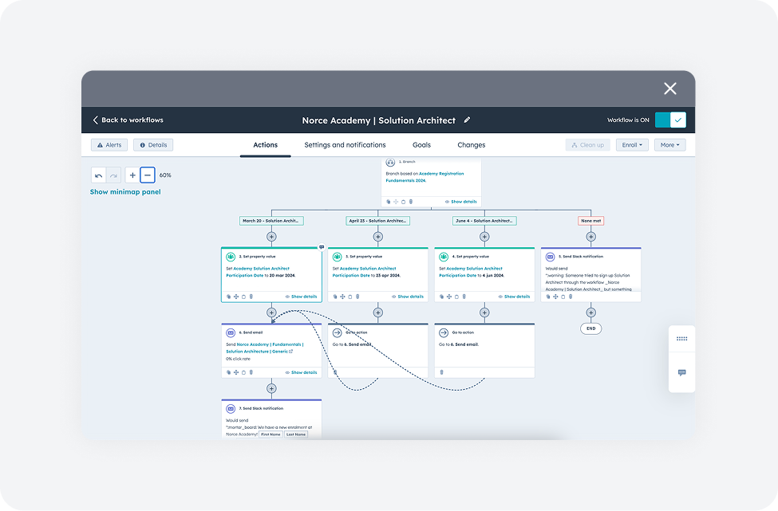Screen dimensions: 778x511
Task: Click the trash icon on the 1. Branch card
Action: (x=411, y=202)
